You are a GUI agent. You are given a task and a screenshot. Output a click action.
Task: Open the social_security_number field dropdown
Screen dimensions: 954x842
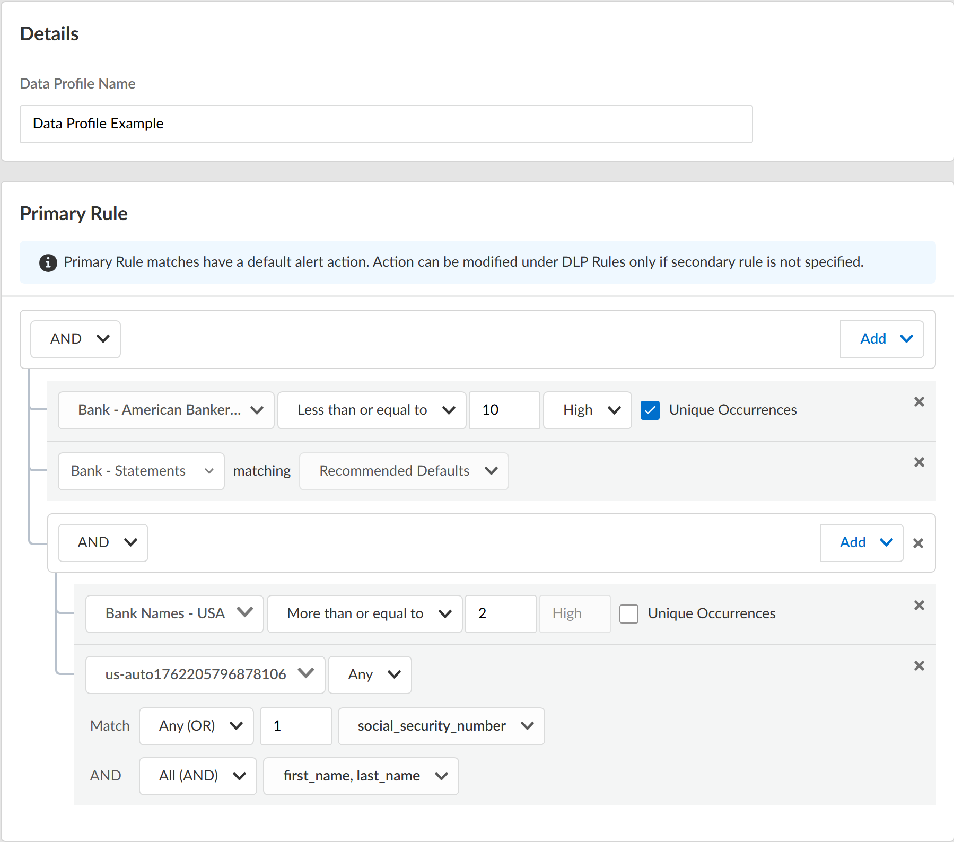coord(441,726)
